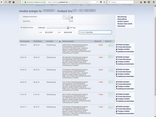Save page with the Pocket icon
Viewport: 156px width, 117px height.
click(101, 2)
